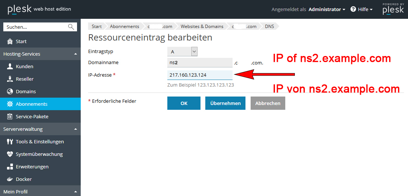The width and height of the screenshot is (408, 196).
Task: Click the Docker whale icon
Action: pyautogui.click(x=10, y=179)
